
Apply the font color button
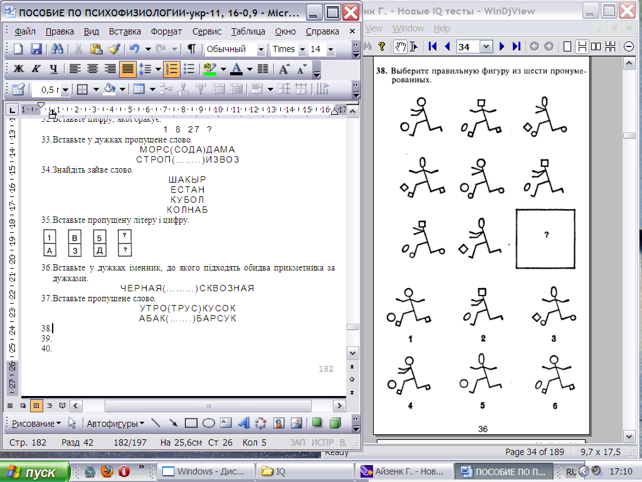pos(236,69)
